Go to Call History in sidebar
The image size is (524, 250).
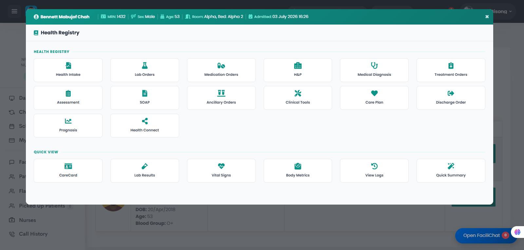point(33,234)
